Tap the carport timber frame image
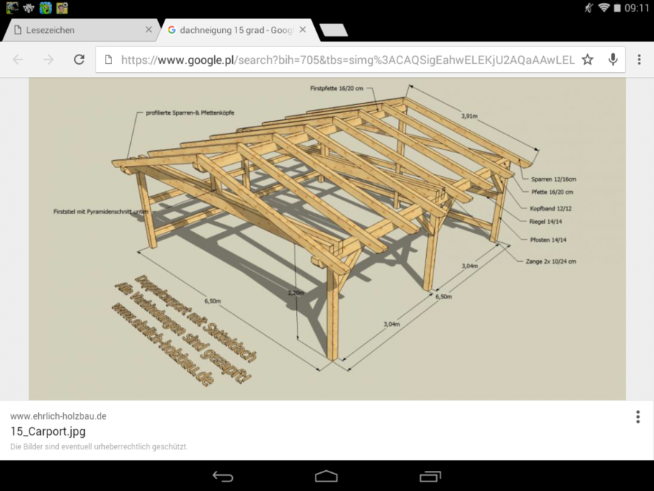Screen dimensions: 654x491 pyautogui.click(x=327, y=237)
